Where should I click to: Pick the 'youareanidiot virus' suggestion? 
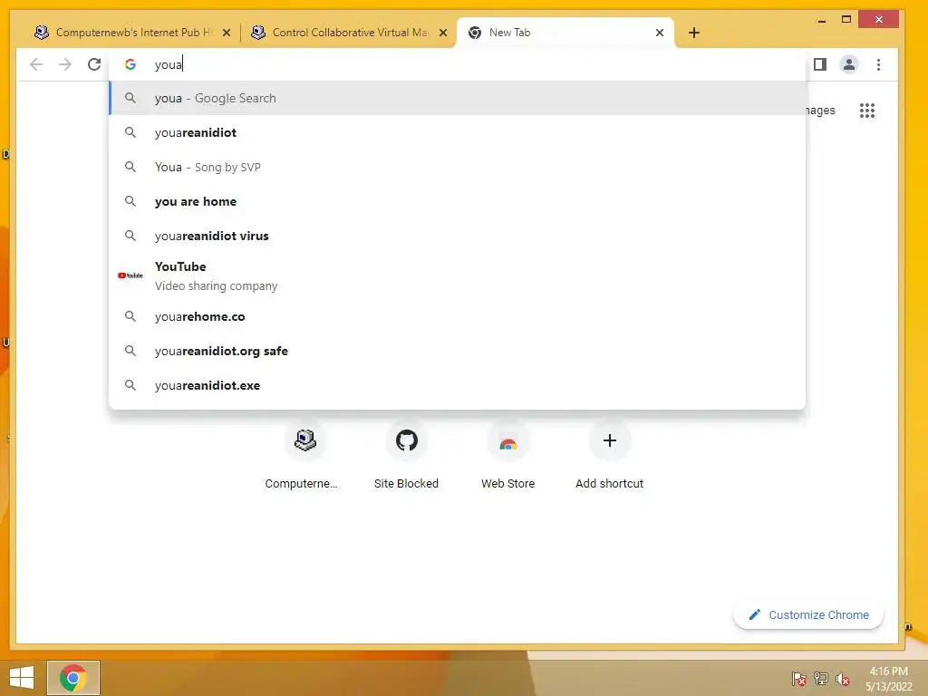457,236
